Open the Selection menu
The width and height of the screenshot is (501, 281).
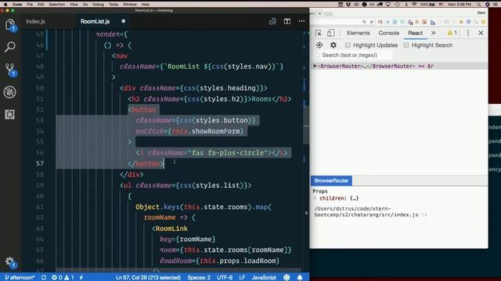tap(57, 5)
